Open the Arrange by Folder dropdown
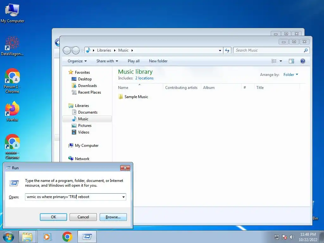 pyautogui.click(x=291, y=75)
